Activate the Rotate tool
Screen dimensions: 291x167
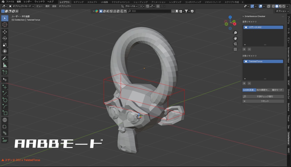[x=4, y=39]
